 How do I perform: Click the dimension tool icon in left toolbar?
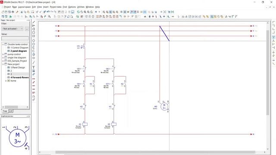tap(34, 79)
